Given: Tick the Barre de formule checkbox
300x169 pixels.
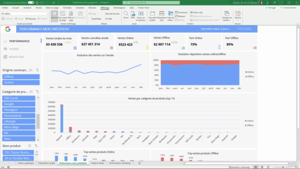Looking at the screenshot, I should coord(104,14).
